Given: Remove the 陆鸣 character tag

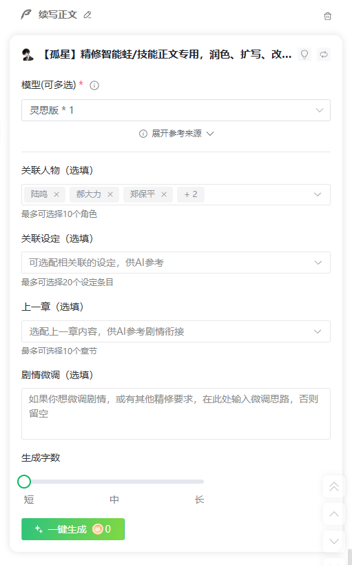Looking at the screenshot, I should [x=56, y=194].
